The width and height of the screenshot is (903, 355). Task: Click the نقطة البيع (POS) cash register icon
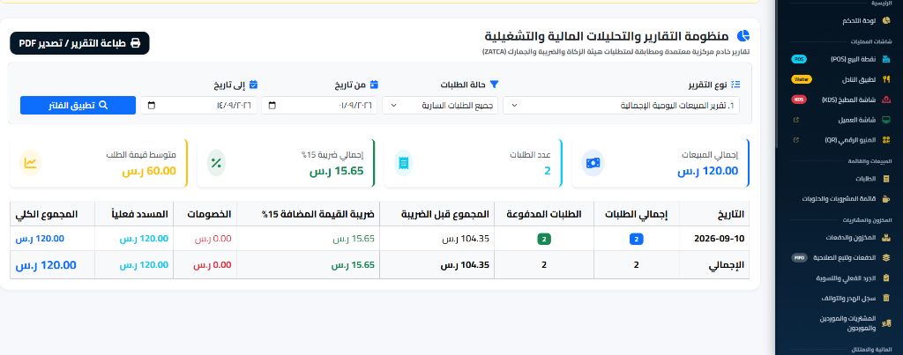[x=885, y=59]
